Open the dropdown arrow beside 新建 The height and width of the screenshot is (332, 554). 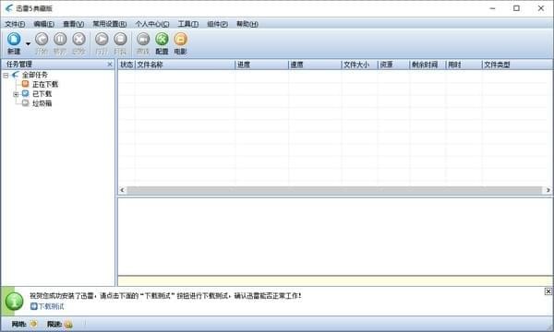tap(28, 43)
